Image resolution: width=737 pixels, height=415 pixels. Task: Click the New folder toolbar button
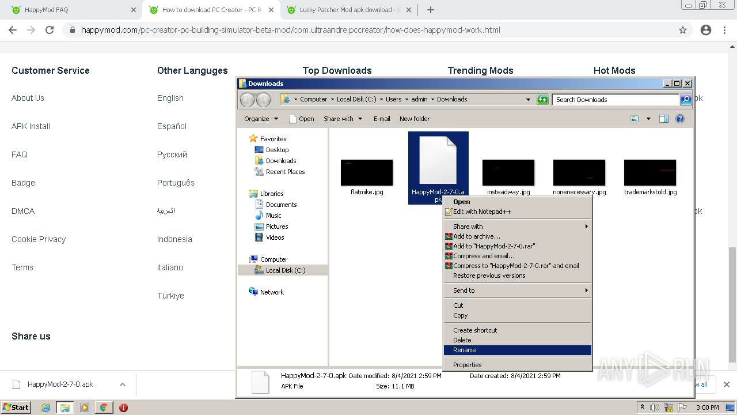pos(415,119)
